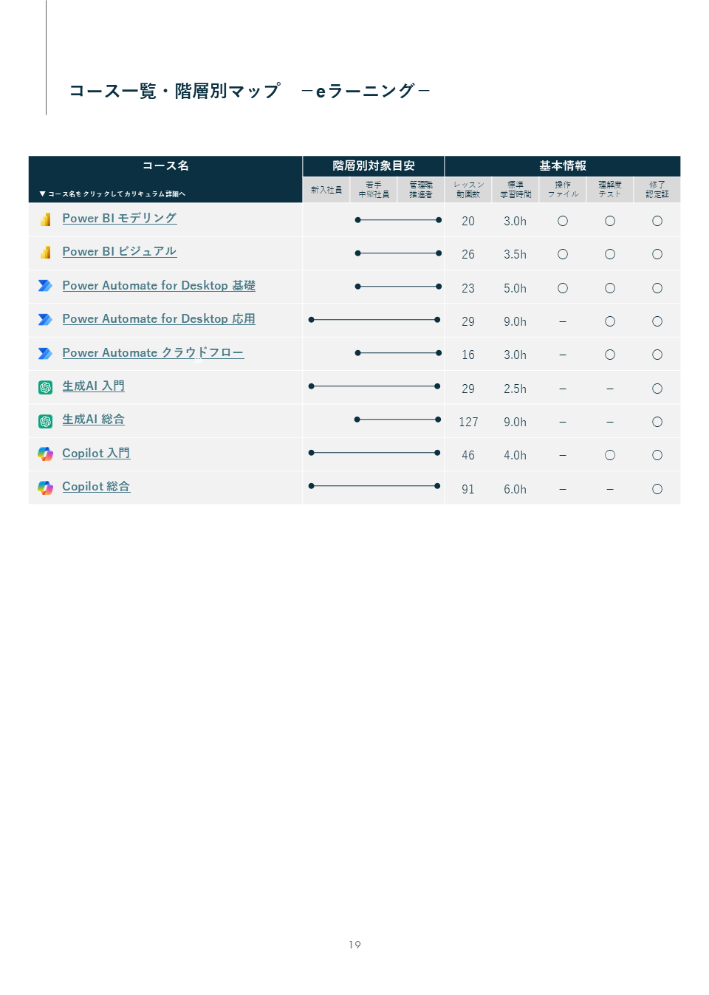Screen dimensions: 709x995
Task: Select the Power Automate icon for Desktop 基礎
Action: tap(45, 286)
